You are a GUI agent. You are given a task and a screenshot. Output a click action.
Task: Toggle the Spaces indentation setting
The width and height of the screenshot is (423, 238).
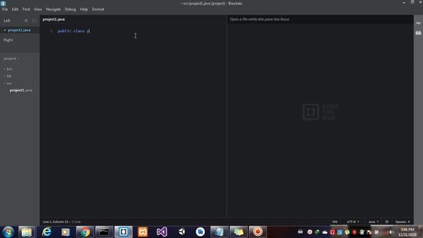[403, 222]
